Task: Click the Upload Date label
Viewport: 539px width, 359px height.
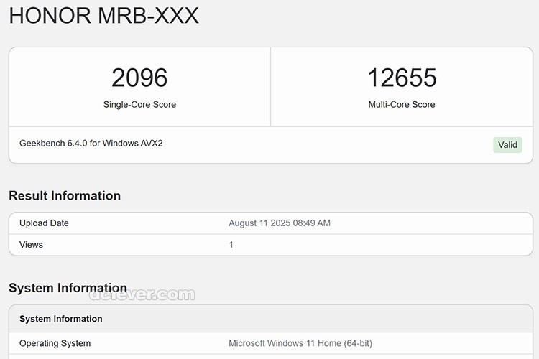Action: pos(44,223)
